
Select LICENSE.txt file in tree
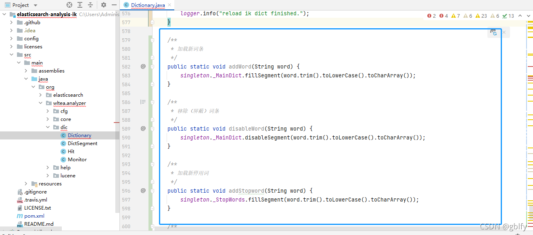38,208
